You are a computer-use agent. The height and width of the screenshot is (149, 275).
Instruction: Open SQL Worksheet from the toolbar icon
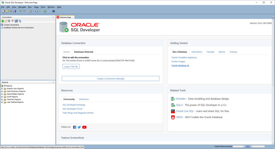45,11
